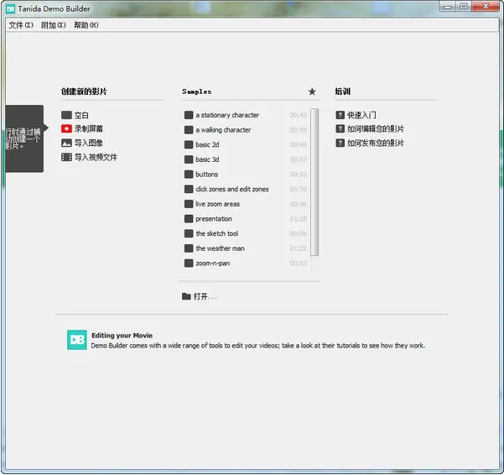Click question mark icon for 如何编辑您的影片
The width and height of the screenshot is (504, 475).
(340, 129)
